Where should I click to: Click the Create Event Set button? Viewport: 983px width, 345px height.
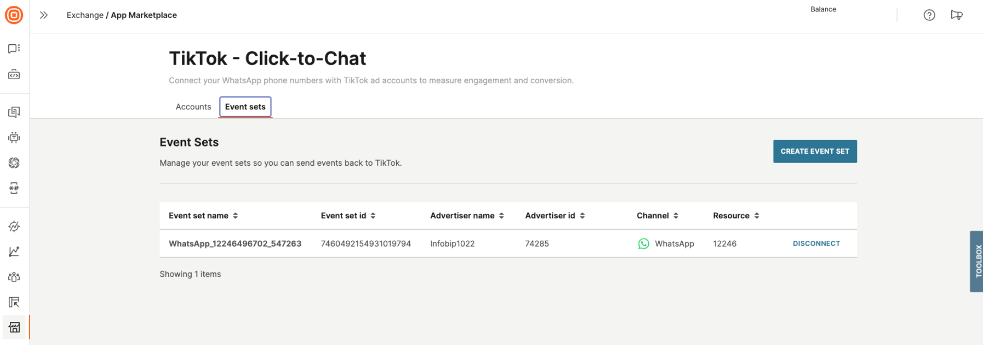point(815,152)
